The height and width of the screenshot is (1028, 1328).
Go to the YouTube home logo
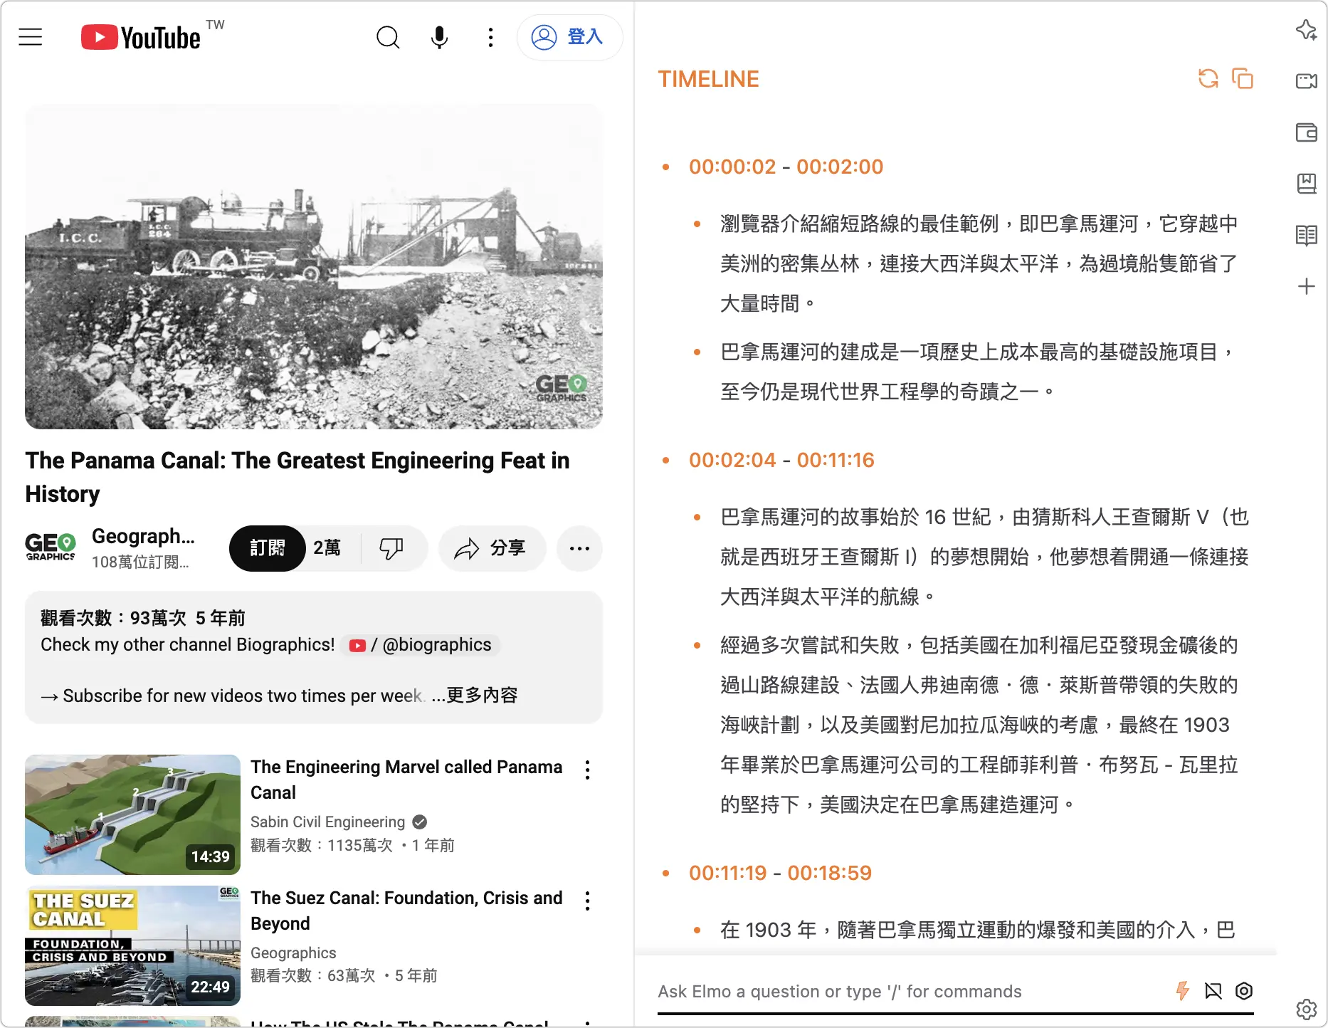[x=141, y=38]
